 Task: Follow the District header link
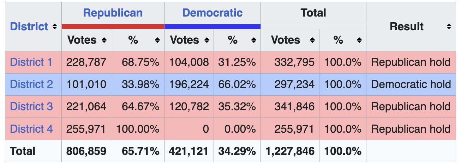pos(29,27)
